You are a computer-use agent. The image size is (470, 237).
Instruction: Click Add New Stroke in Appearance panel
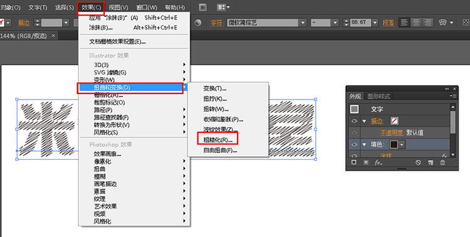coord(354,162)
